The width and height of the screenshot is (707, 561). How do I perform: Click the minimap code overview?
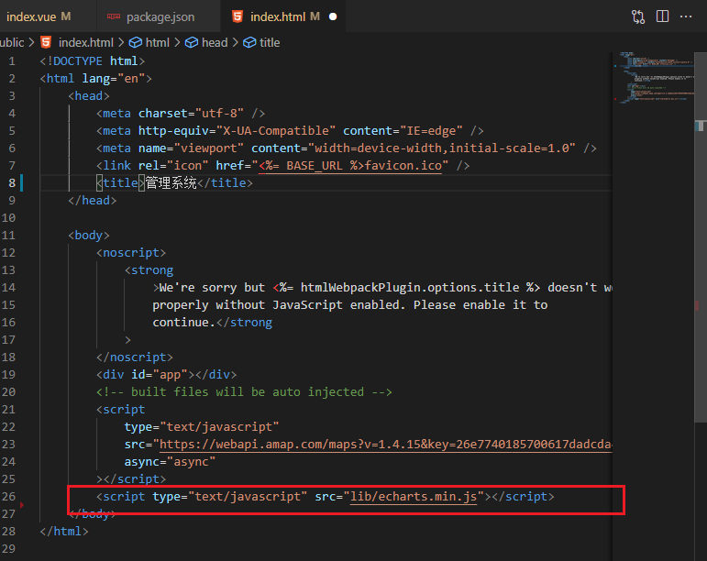[654, 78]
